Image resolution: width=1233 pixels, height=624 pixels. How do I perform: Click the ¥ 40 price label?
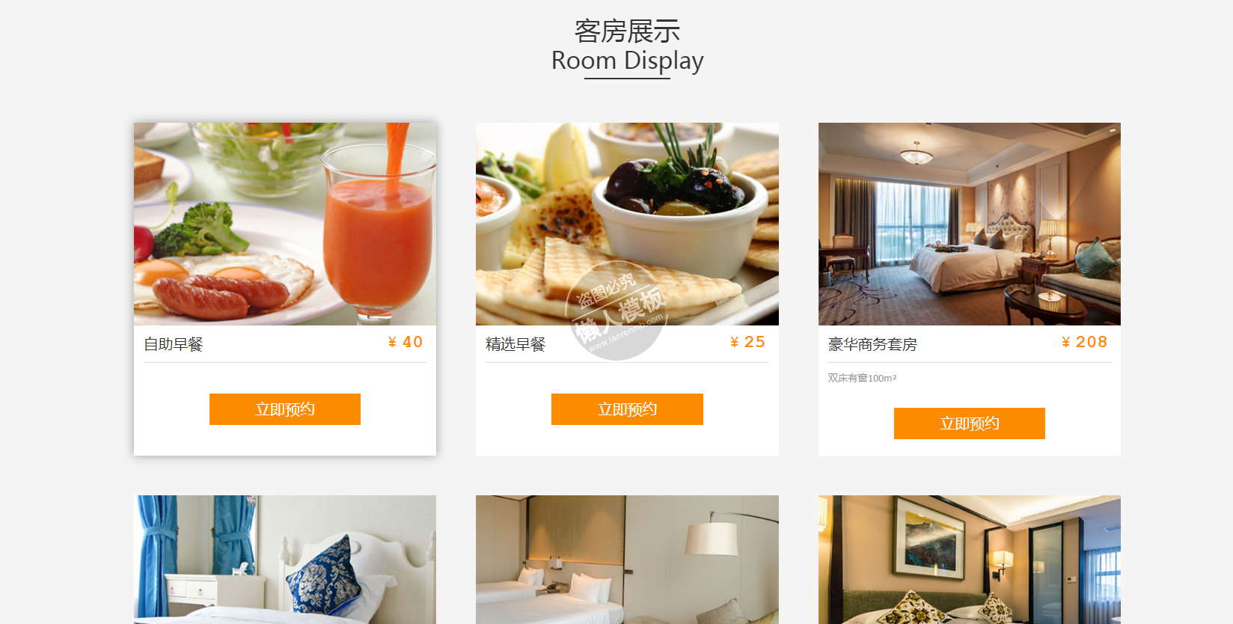click(406, 342)
